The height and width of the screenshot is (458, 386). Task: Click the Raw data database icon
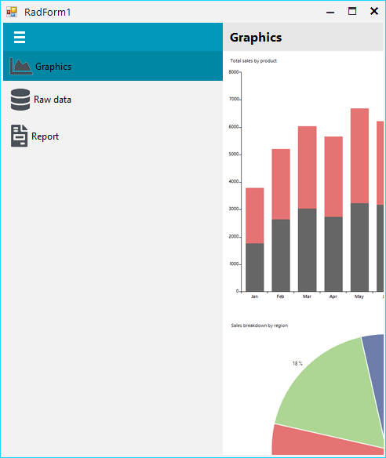[x=20, y=100]
